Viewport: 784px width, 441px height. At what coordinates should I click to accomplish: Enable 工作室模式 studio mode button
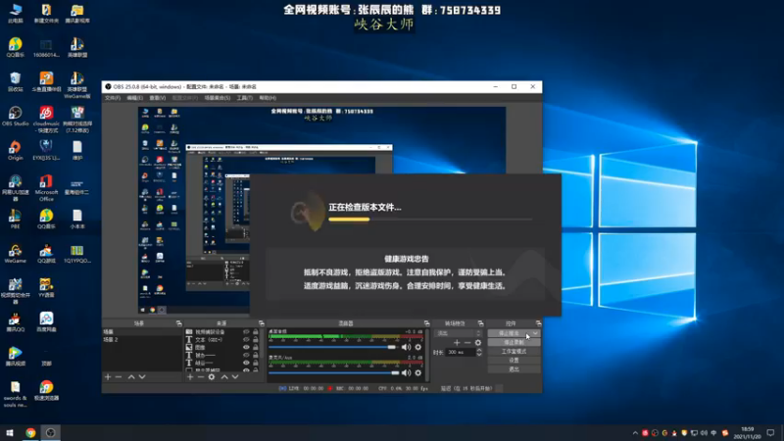(x=514, y=352)
